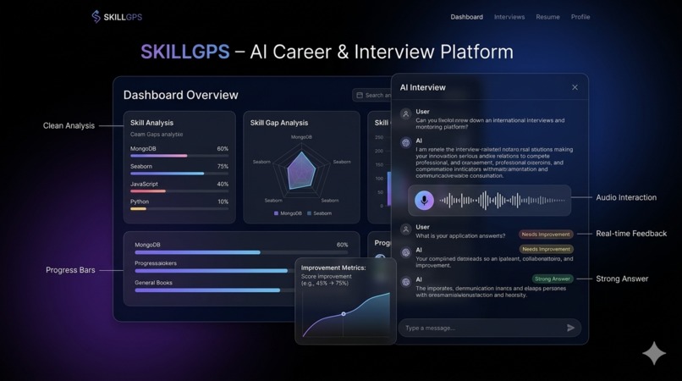Viewport: 682px width, 381px height.
Task: Click the first User avatar in chat
Action: 405,114
